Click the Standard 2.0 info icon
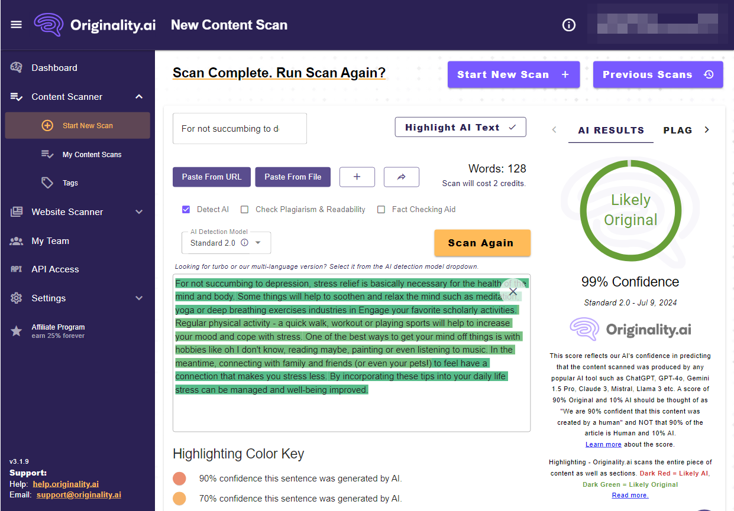Viewport: 734px width, 511px height. 244,243
